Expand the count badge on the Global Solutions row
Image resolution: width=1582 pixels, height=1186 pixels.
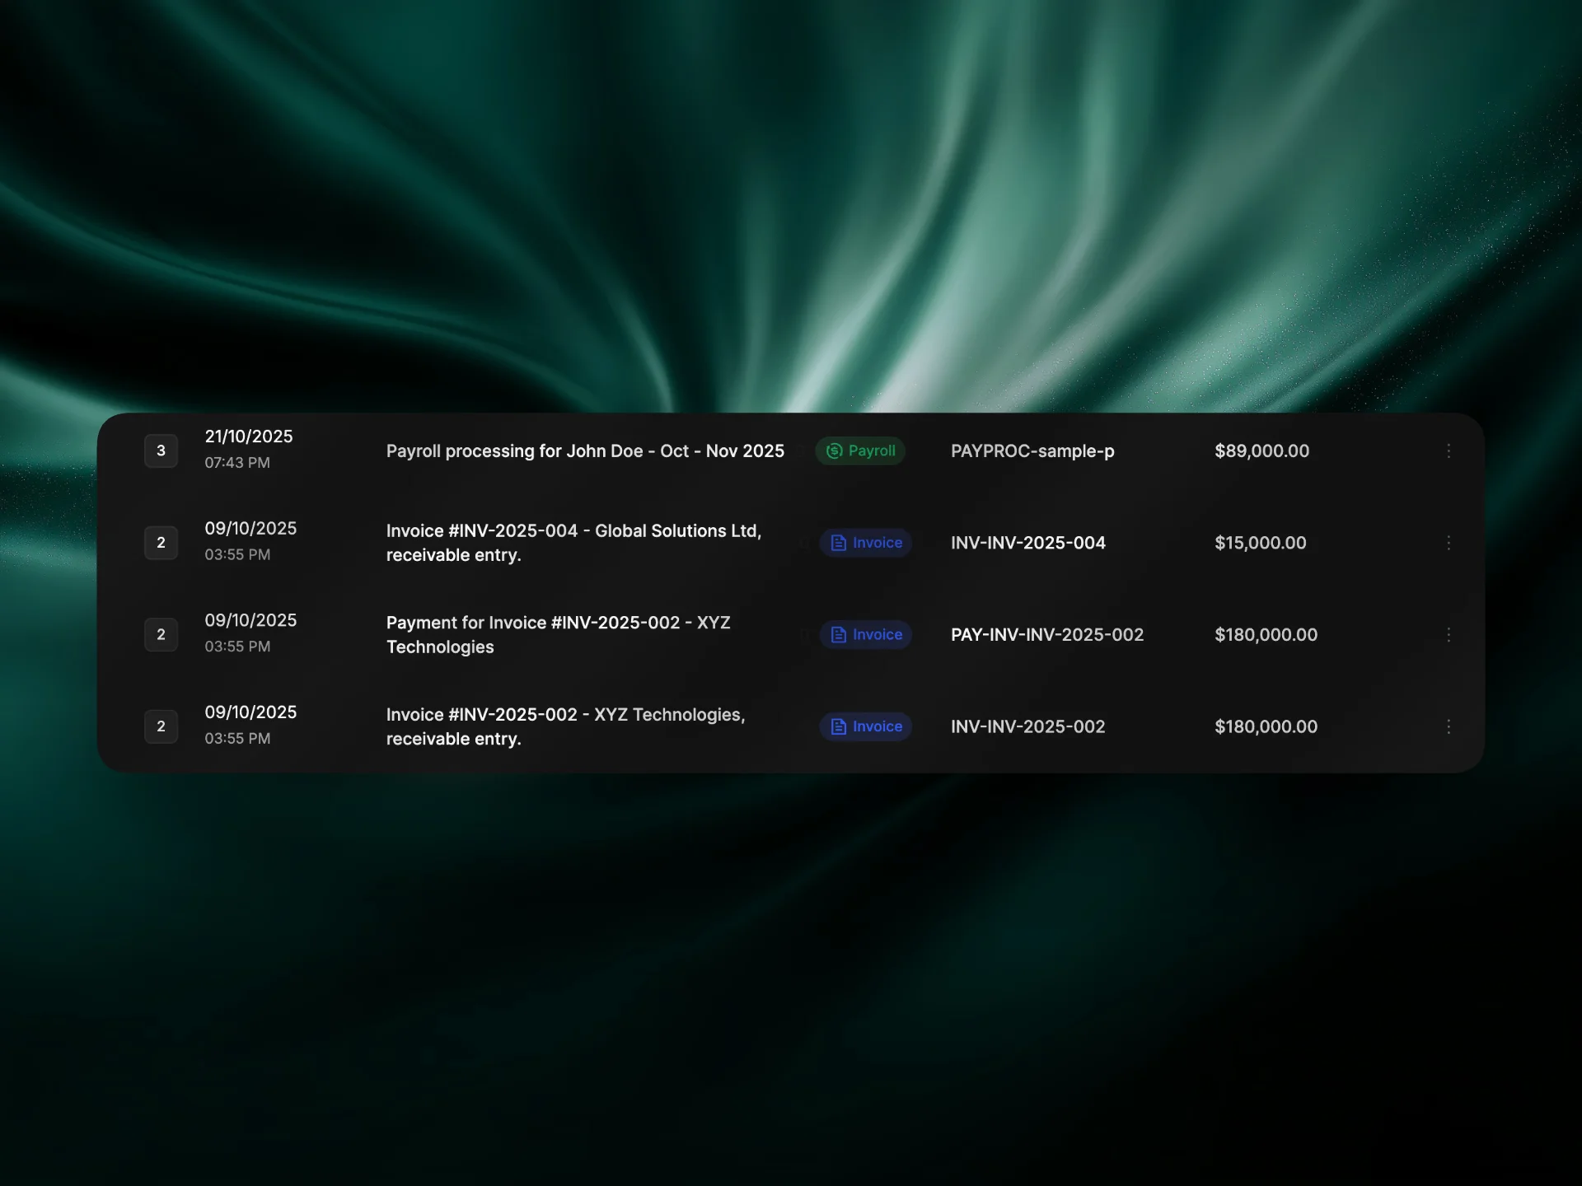(x=161, y=543)
